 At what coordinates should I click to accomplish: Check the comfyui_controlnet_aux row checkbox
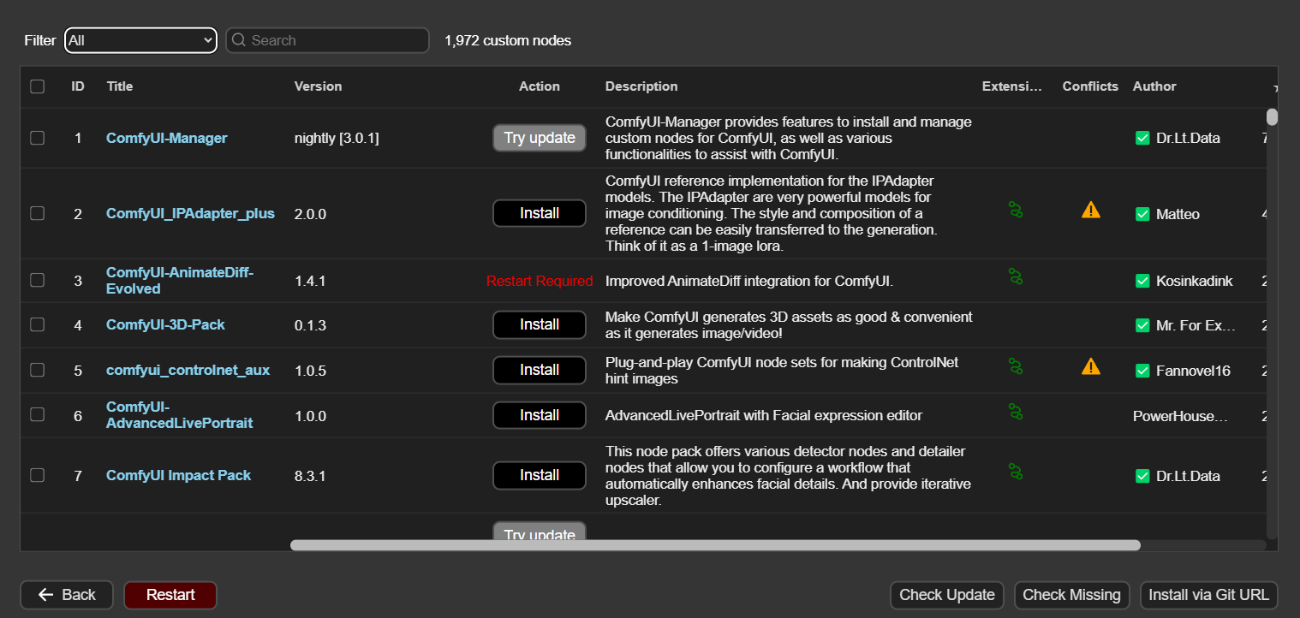point(37,370)
